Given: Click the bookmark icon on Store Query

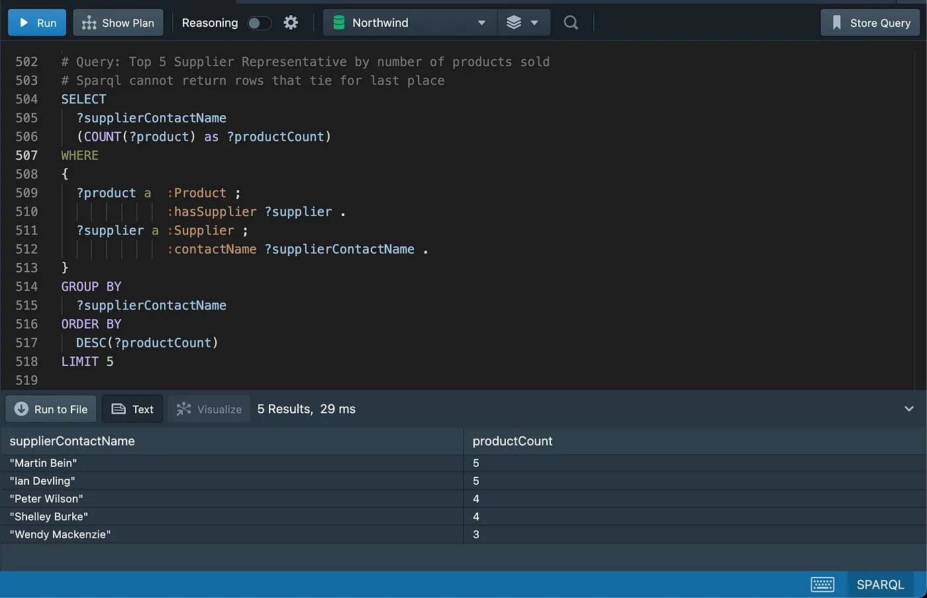Looking at the screenshot, I should coord(836,23).
